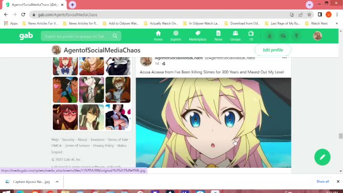
Task: Open the Marketplace section
Action: tap(198, 36)
